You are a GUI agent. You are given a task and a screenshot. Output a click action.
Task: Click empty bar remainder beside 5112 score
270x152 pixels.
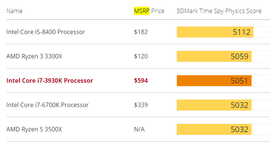(262, 32)
